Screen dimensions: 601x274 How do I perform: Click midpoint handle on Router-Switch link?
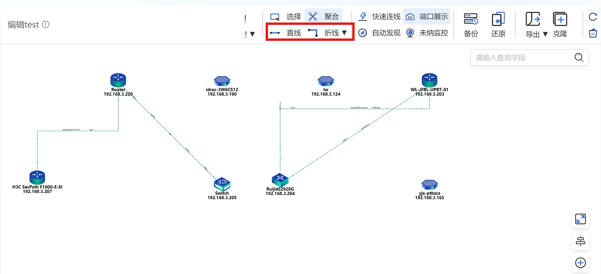coord(170,134)
